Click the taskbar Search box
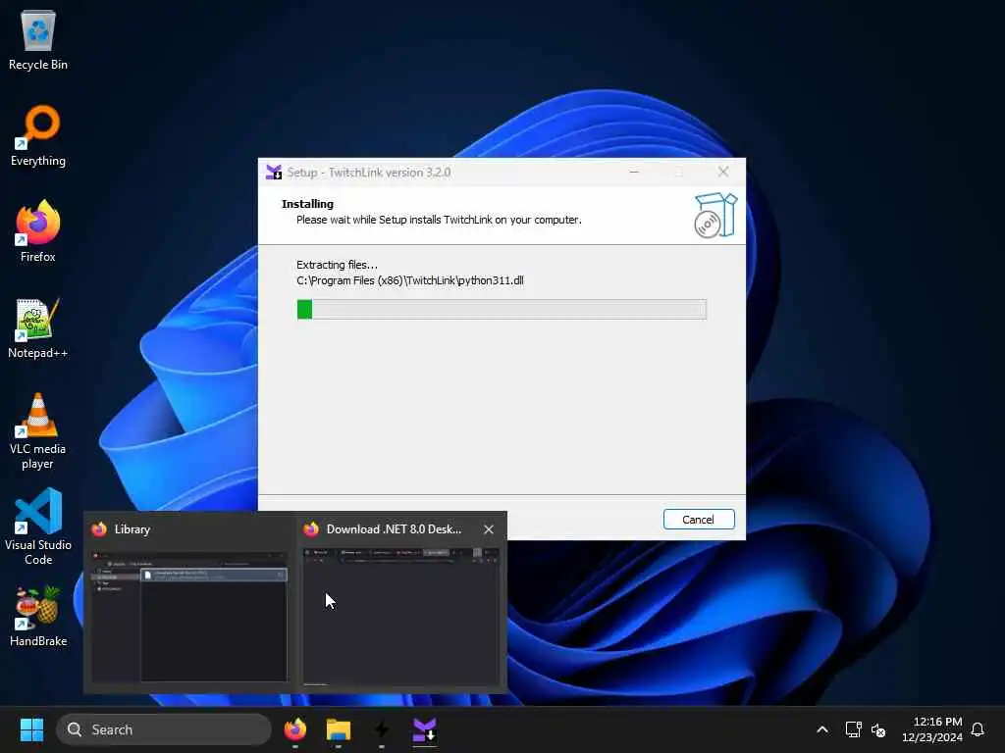This screenshot has height=753, width=1005. coord(164,729)
